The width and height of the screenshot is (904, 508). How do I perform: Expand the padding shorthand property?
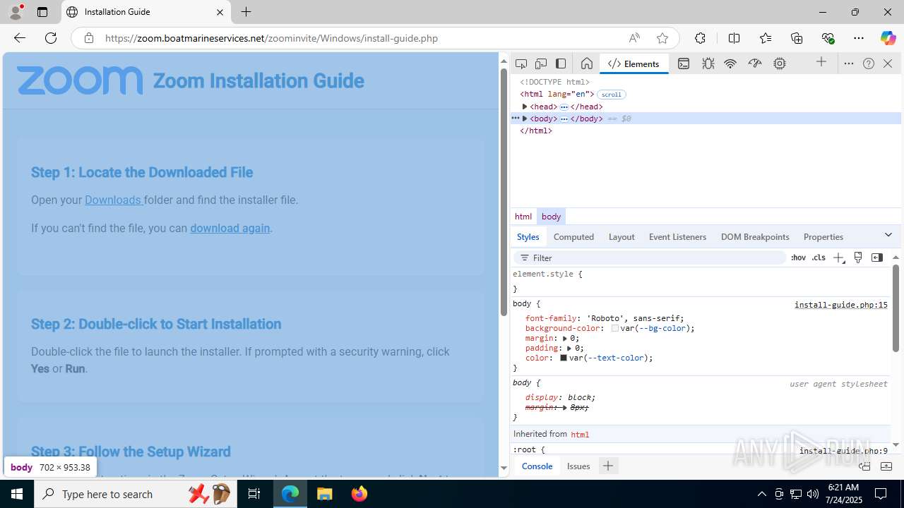(569, 349)
